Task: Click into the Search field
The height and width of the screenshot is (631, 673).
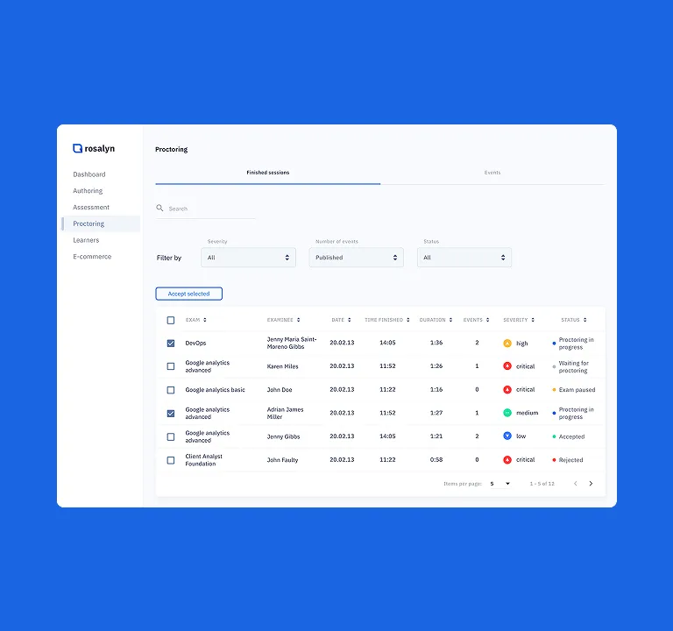Action: pyautogui.click(x=205, y=209)
